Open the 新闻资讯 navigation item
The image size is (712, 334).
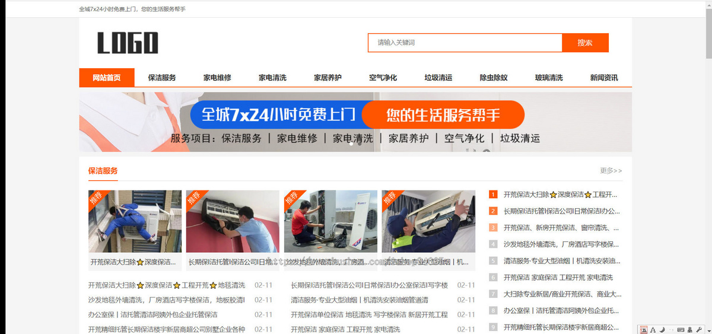pyautogui.click(x=604, y=78)
